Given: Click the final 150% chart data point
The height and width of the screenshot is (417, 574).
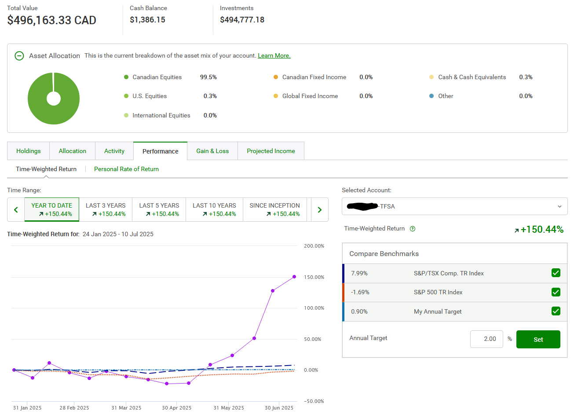Looking at the screenshot, I should 294,277.
